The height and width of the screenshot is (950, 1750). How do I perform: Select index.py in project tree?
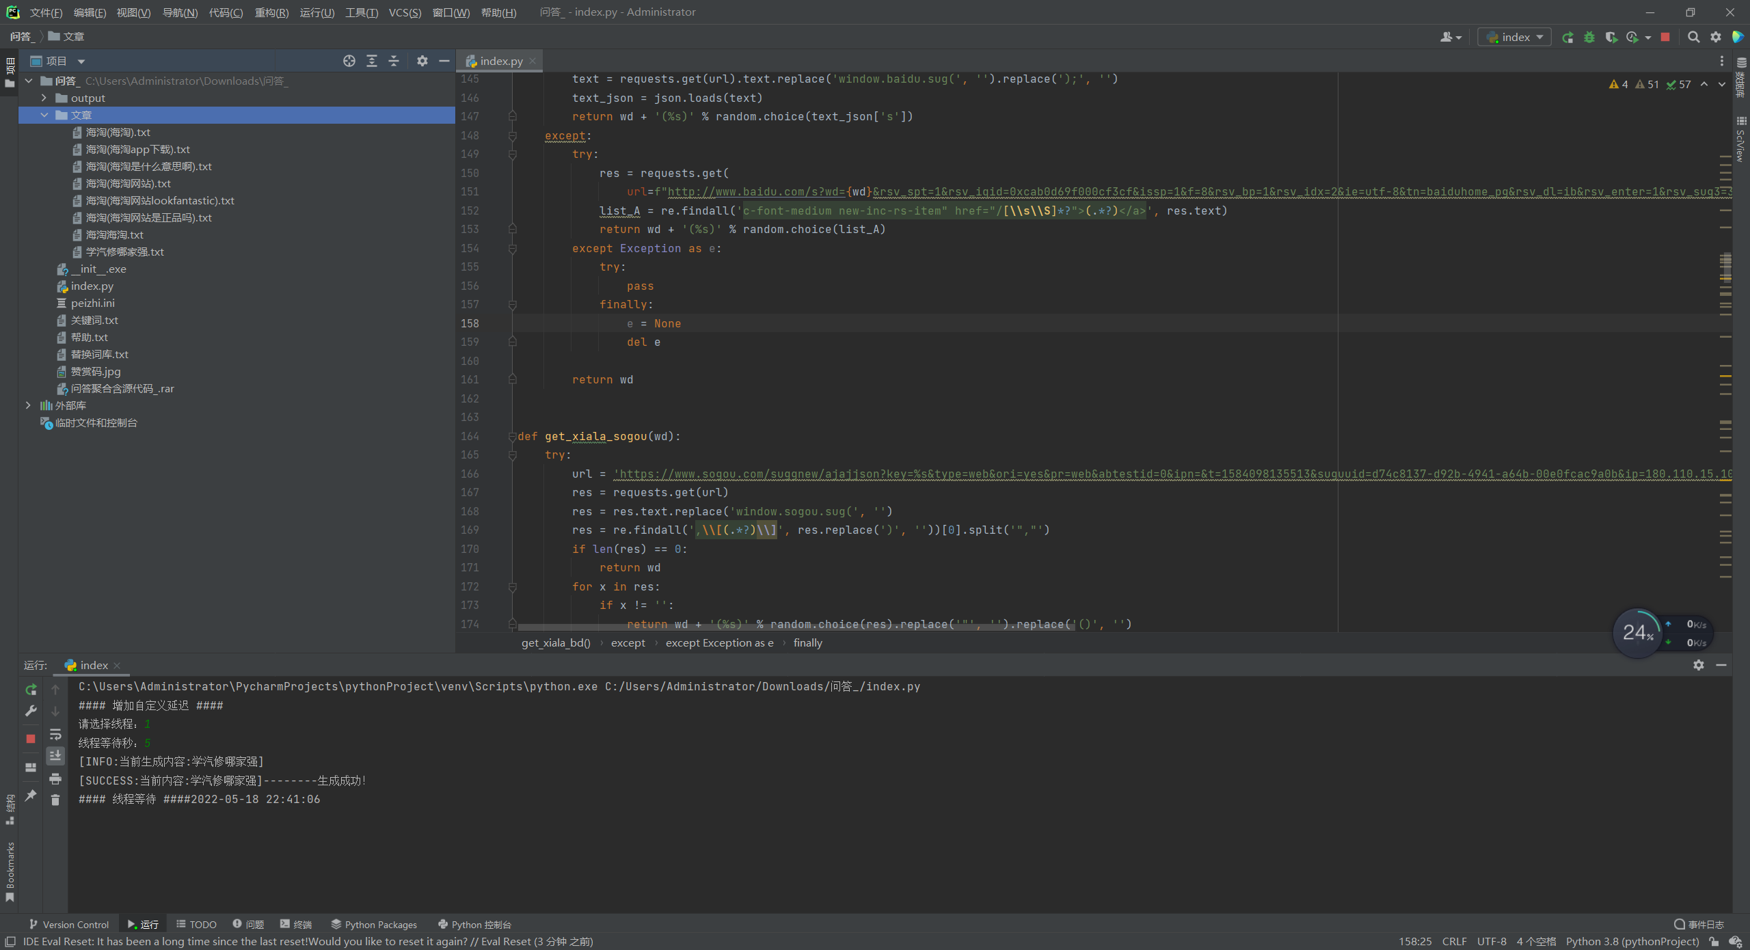pos(92,286)
